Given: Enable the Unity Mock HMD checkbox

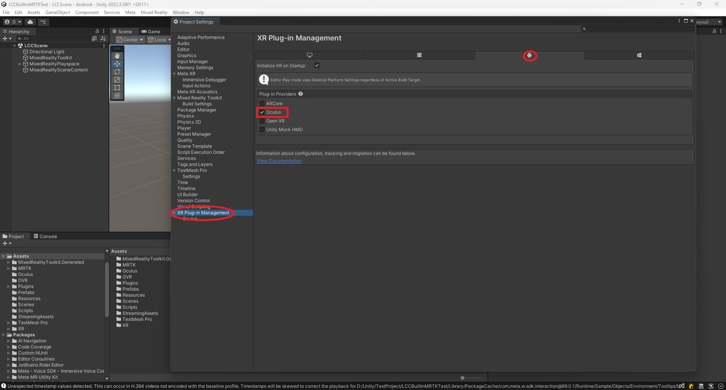Looking at the screenshot, I should [262, 129].
